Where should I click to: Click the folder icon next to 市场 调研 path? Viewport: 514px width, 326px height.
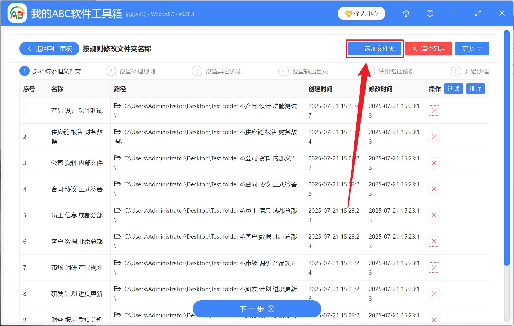tap(117, 263)
